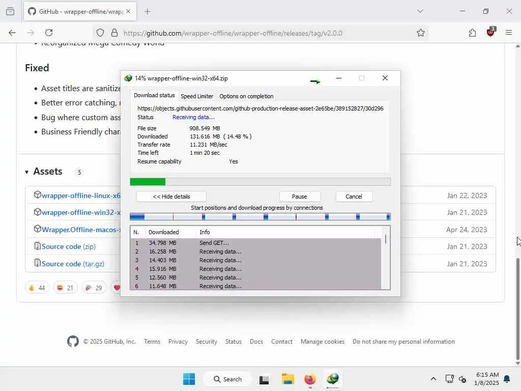This screenshot has height=391, width=521.
Task: Open the browser extensions puzzle icon
Action: 472,33
